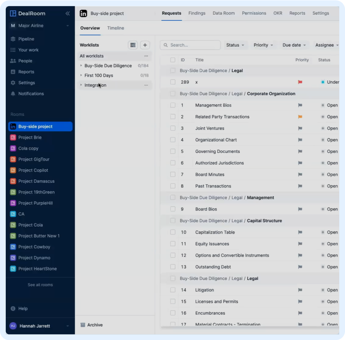
Task: Expand the Buy-Side Due Diligence worklist
Action: point(81,66)
